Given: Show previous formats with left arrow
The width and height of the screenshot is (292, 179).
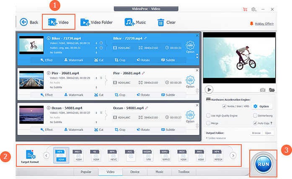Looking at the screenshot, I should [x=47, y=156].
